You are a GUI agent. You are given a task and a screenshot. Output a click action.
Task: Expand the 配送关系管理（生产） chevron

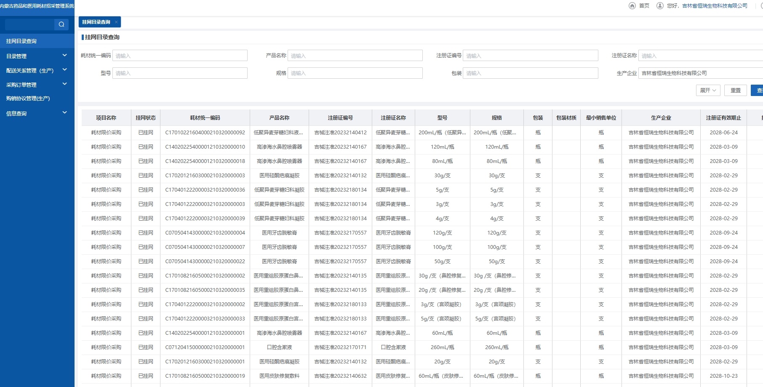click(65, 69)
